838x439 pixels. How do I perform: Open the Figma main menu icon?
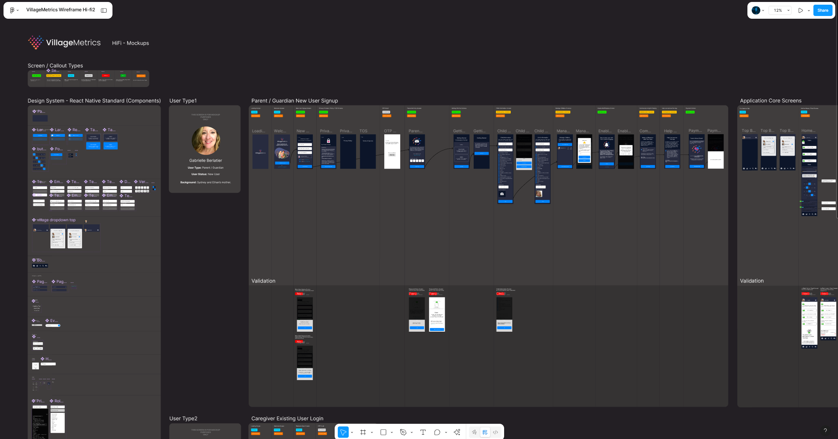12,10
